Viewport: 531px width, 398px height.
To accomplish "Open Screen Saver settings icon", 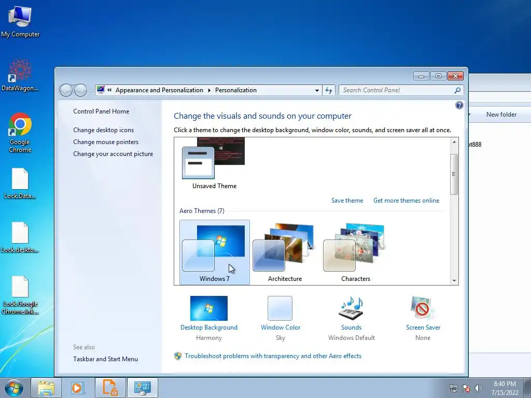I will pos(422,308).
